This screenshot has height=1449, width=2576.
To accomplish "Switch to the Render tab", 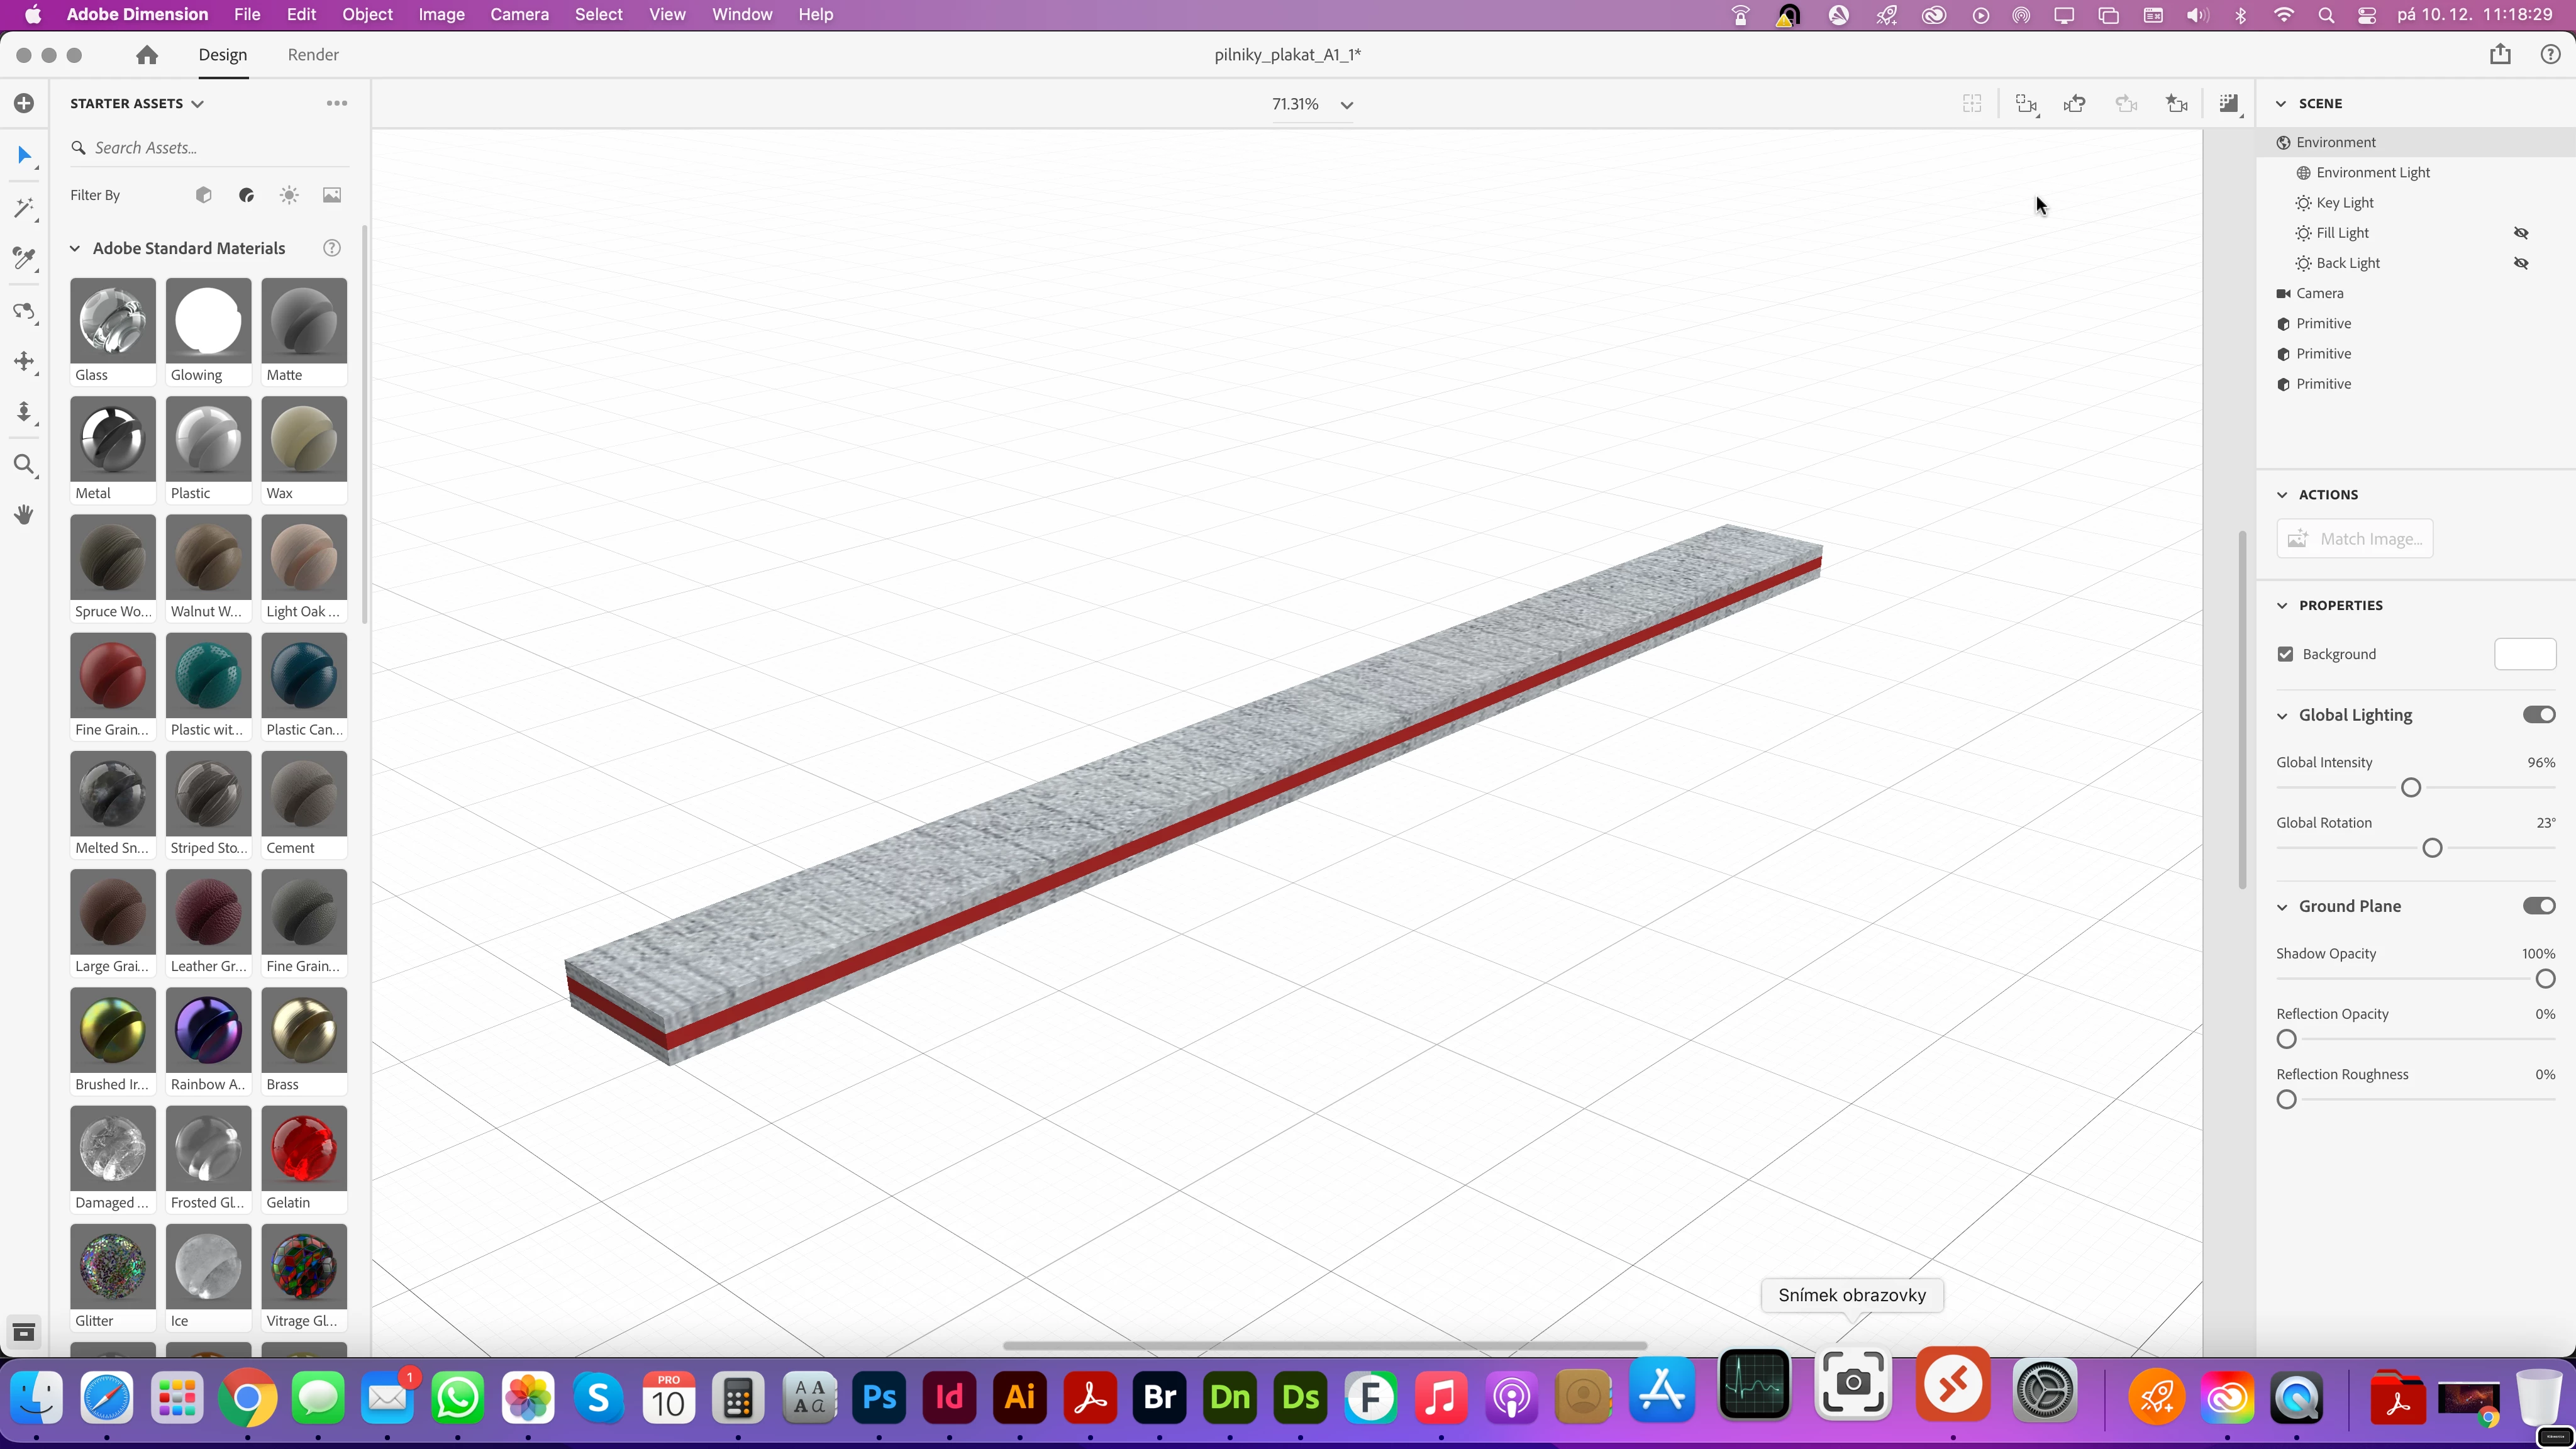I will point(313,55).
